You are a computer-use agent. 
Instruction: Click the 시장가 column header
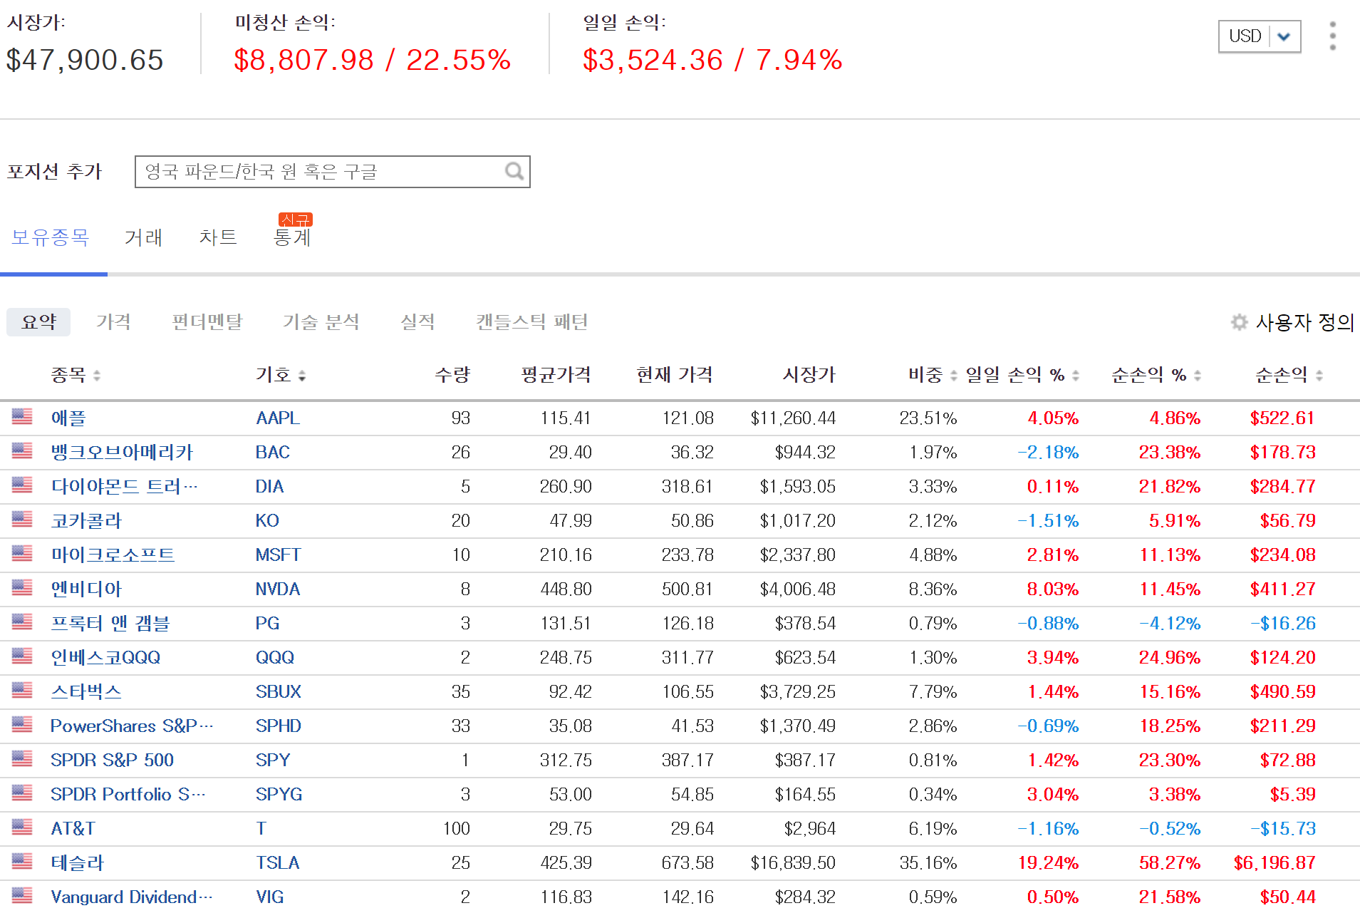coord(809,375)
